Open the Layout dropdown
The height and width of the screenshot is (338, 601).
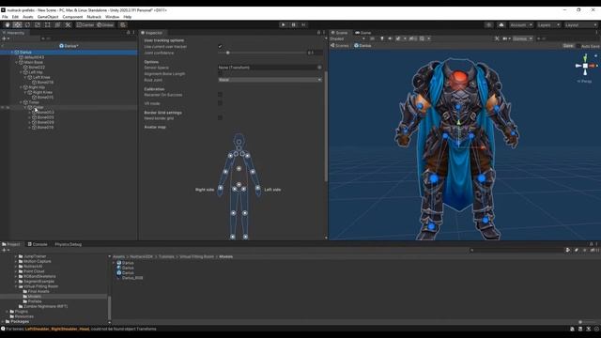(x=580, y=25)
